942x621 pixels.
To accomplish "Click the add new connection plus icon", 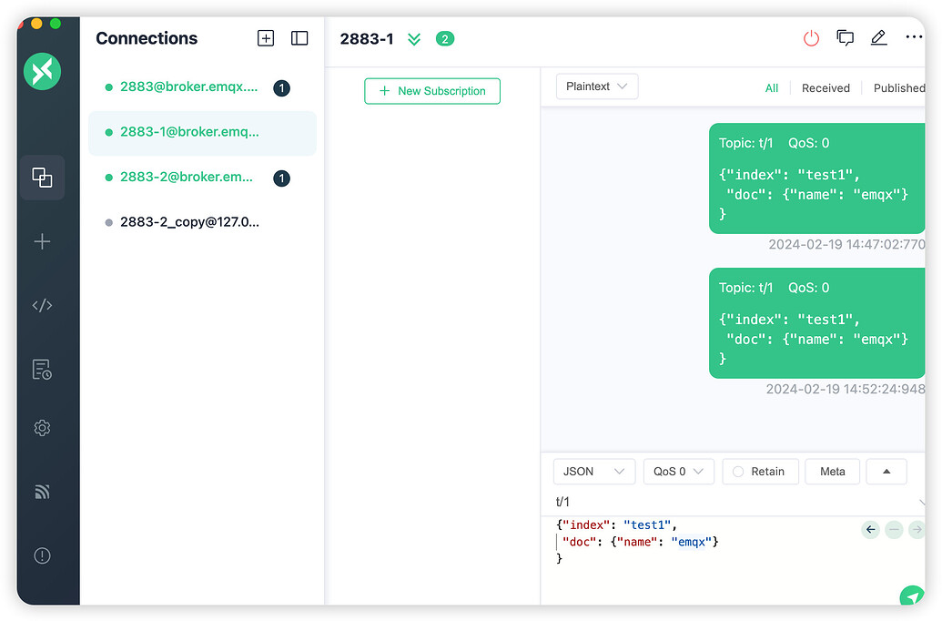I will coord(266,38).
